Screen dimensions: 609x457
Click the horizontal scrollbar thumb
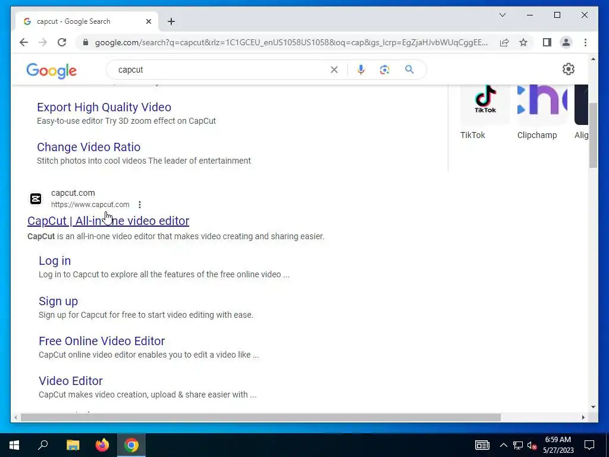(x=260, y=417)
